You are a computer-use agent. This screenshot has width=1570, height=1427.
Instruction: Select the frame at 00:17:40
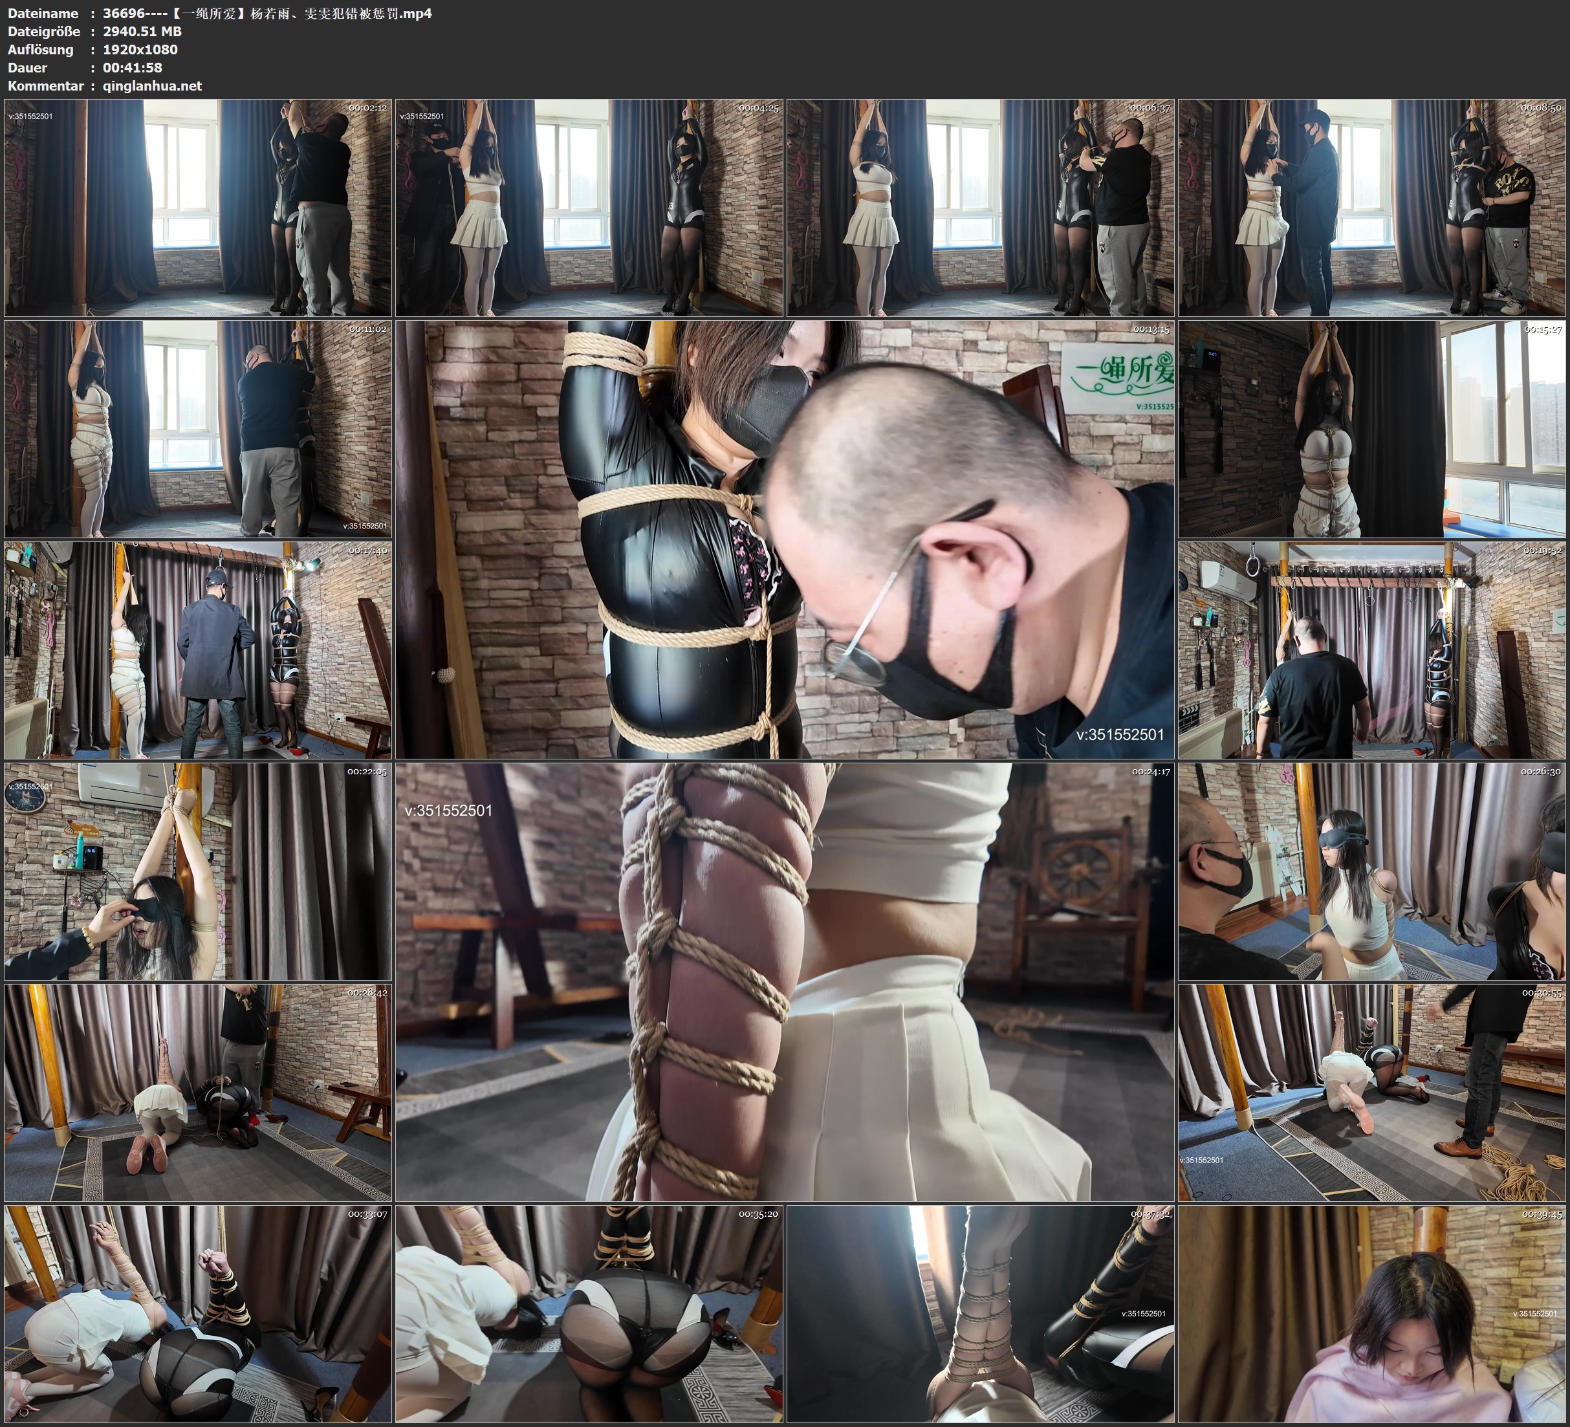click(198, 650)
